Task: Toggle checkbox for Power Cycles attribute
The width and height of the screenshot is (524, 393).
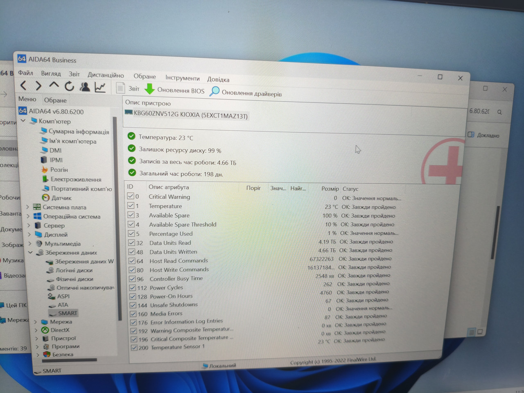Action: [x=133, y=287]
